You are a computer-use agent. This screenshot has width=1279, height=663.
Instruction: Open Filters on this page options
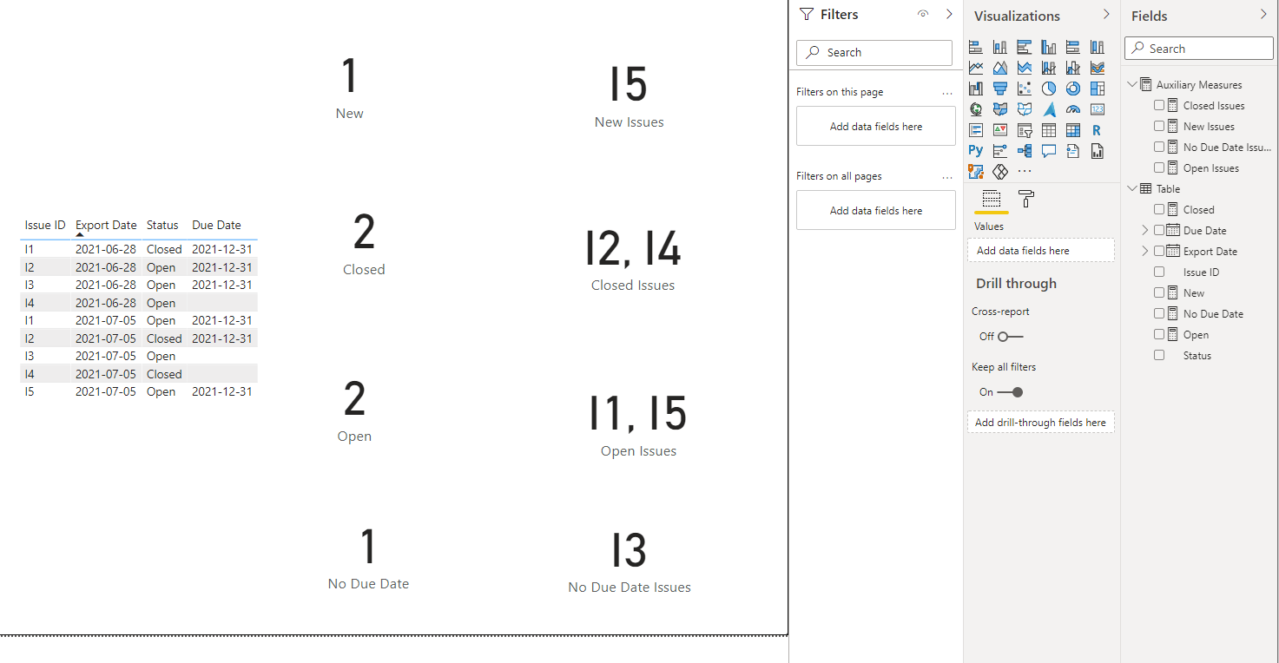pyautogui.click(x=947, y=92)
